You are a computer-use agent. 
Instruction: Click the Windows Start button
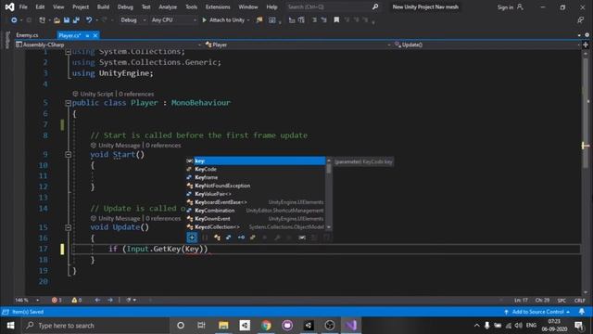click(10, 326)
